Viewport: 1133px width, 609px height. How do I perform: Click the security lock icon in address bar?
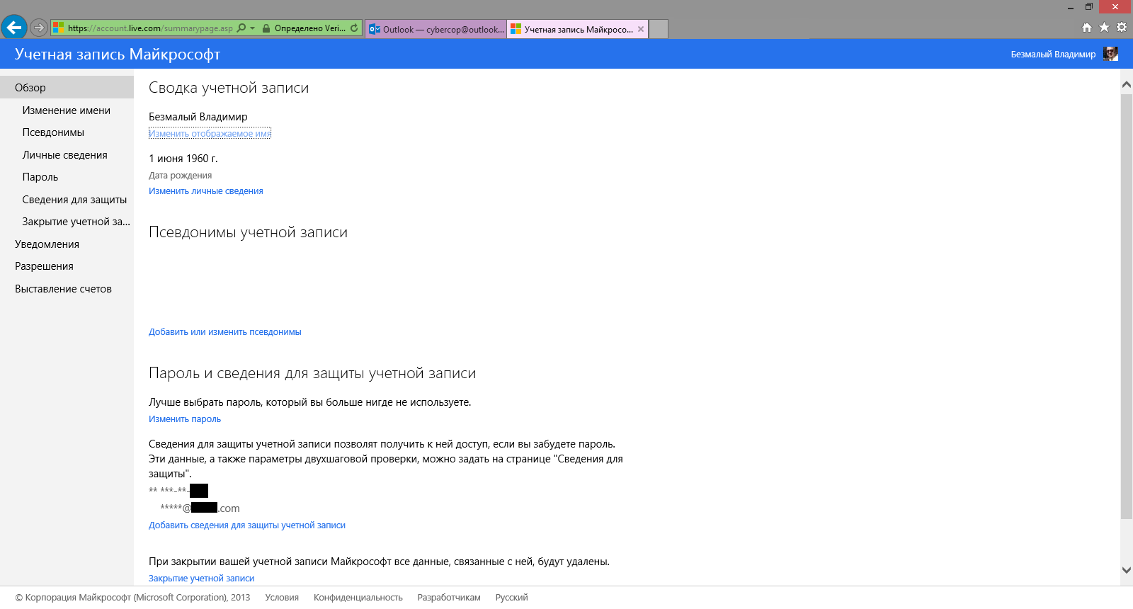tap(266, 28)
